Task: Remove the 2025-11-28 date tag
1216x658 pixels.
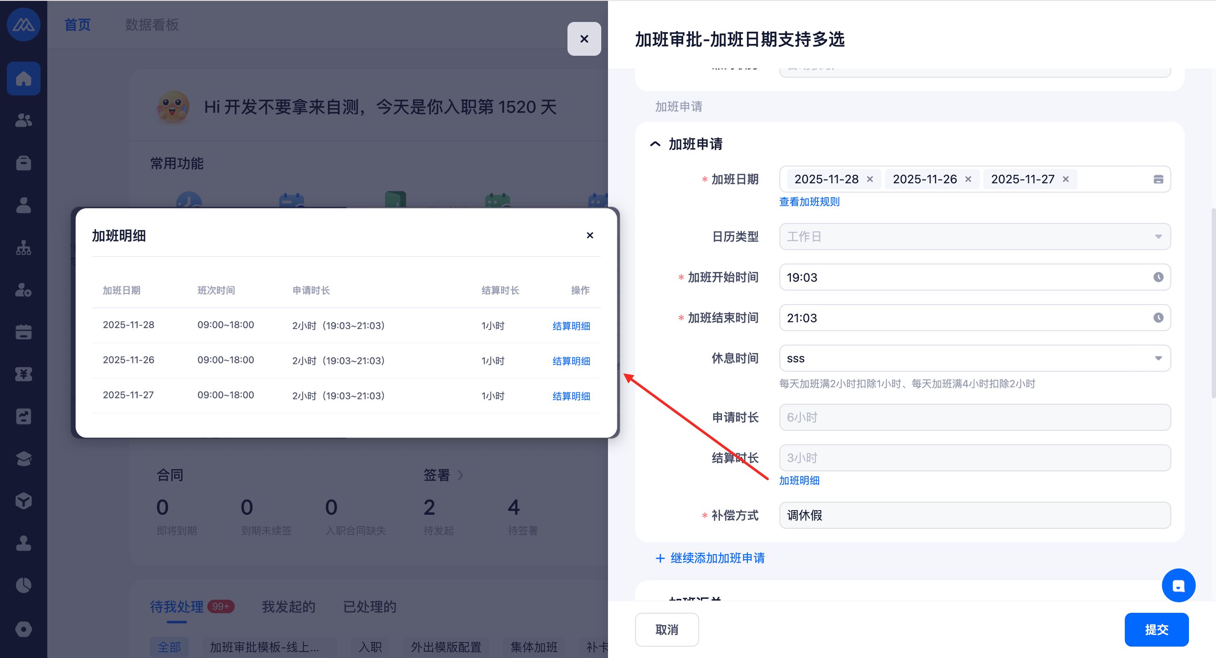Action: click(x=869, y=179)
